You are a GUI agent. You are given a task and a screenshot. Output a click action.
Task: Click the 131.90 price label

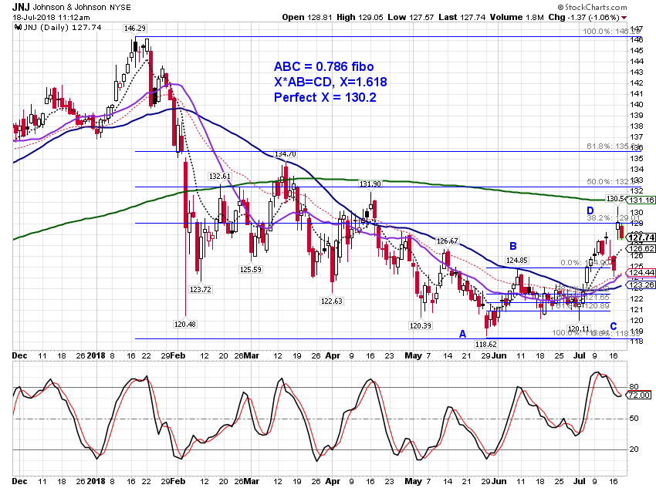(x=370, y=183)
